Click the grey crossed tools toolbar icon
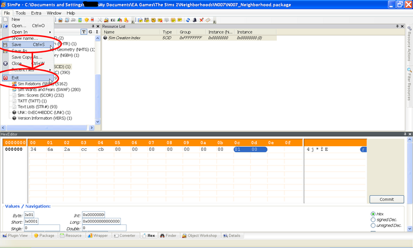Screen dimensions: 413x248 [x=100, y=20]
